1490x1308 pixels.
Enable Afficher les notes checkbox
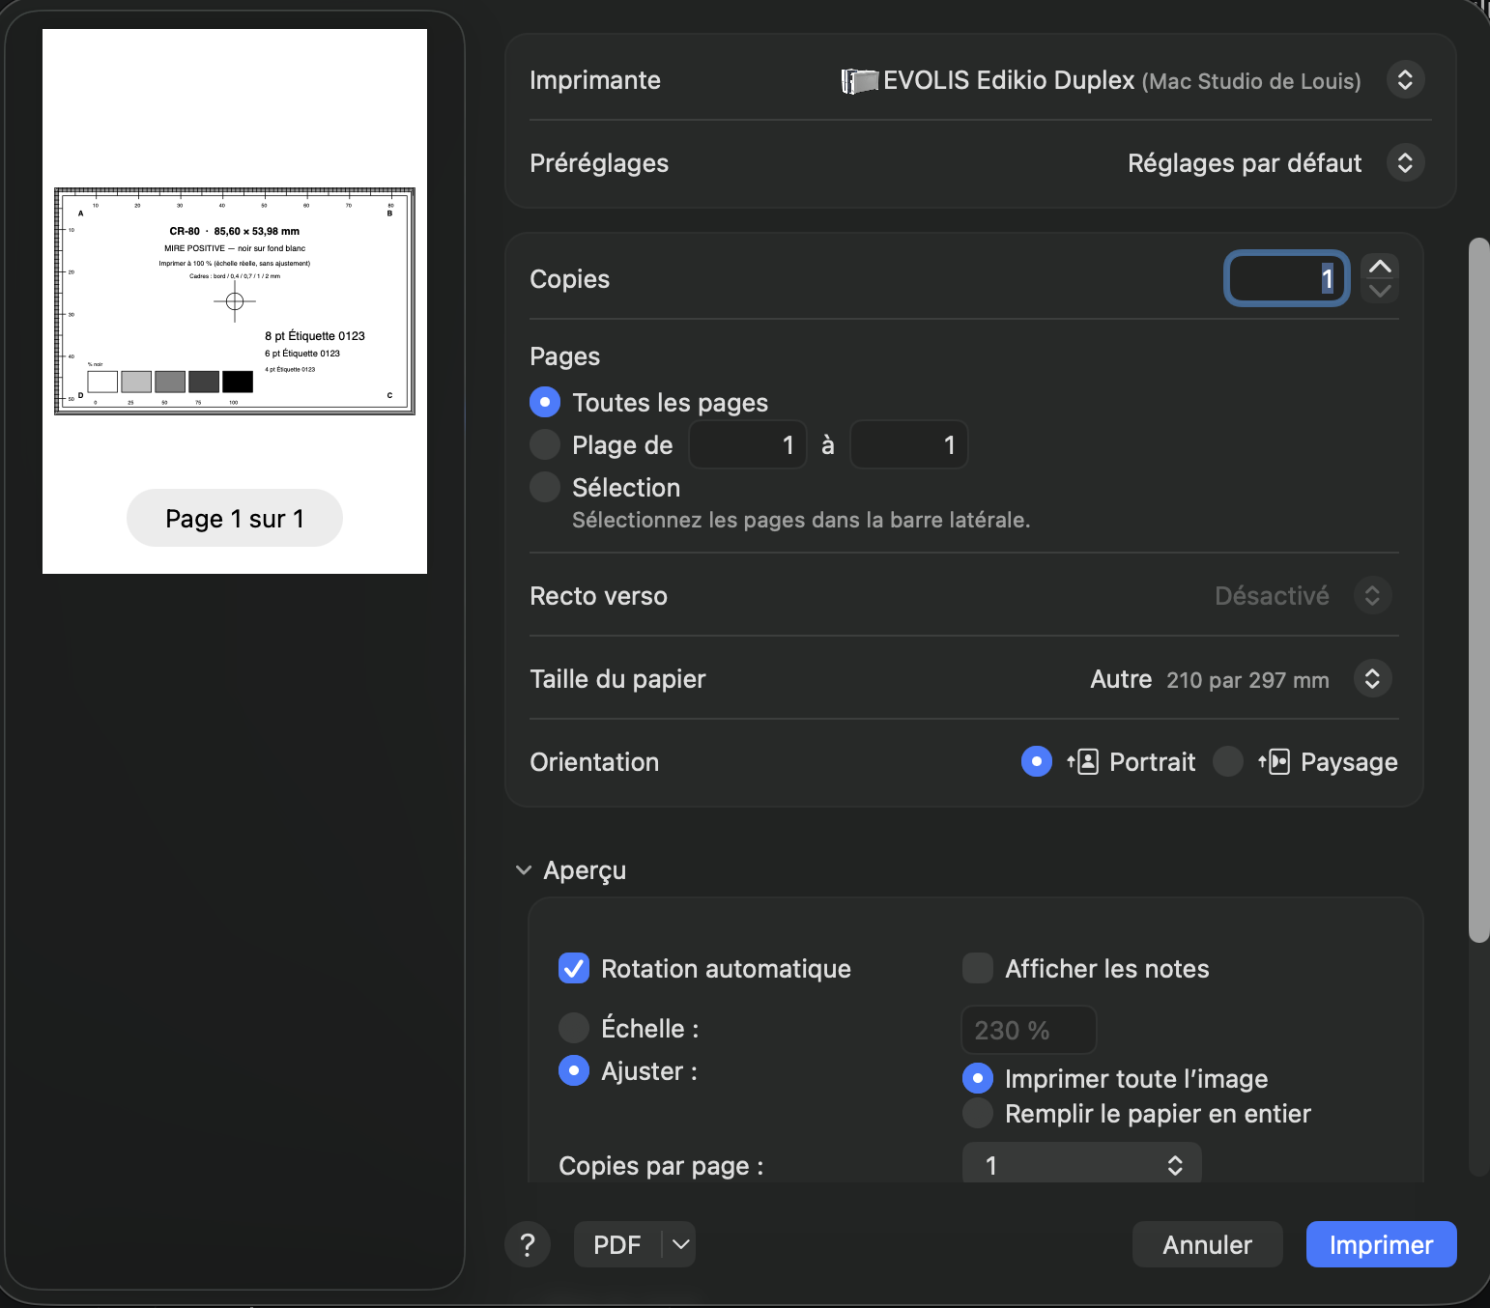[x=978, y=968]
